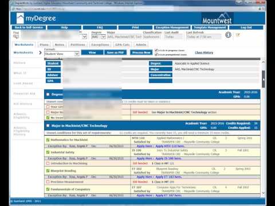Click the worksheet scrollbar down arrow

[x=264, y=193]
